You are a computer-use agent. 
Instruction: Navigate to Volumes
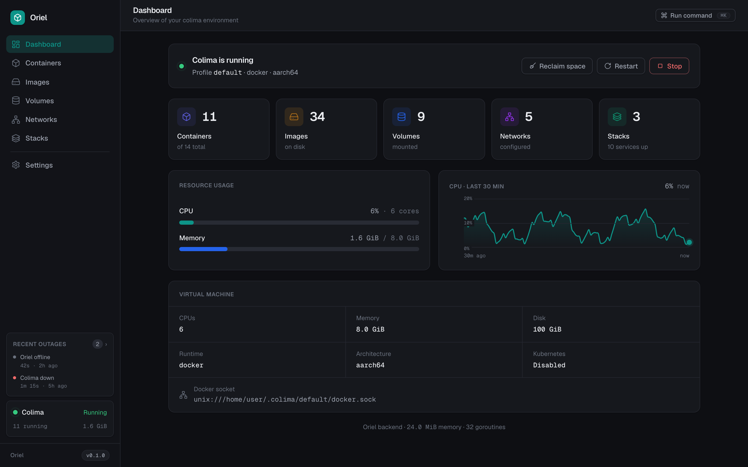(60, 101)
